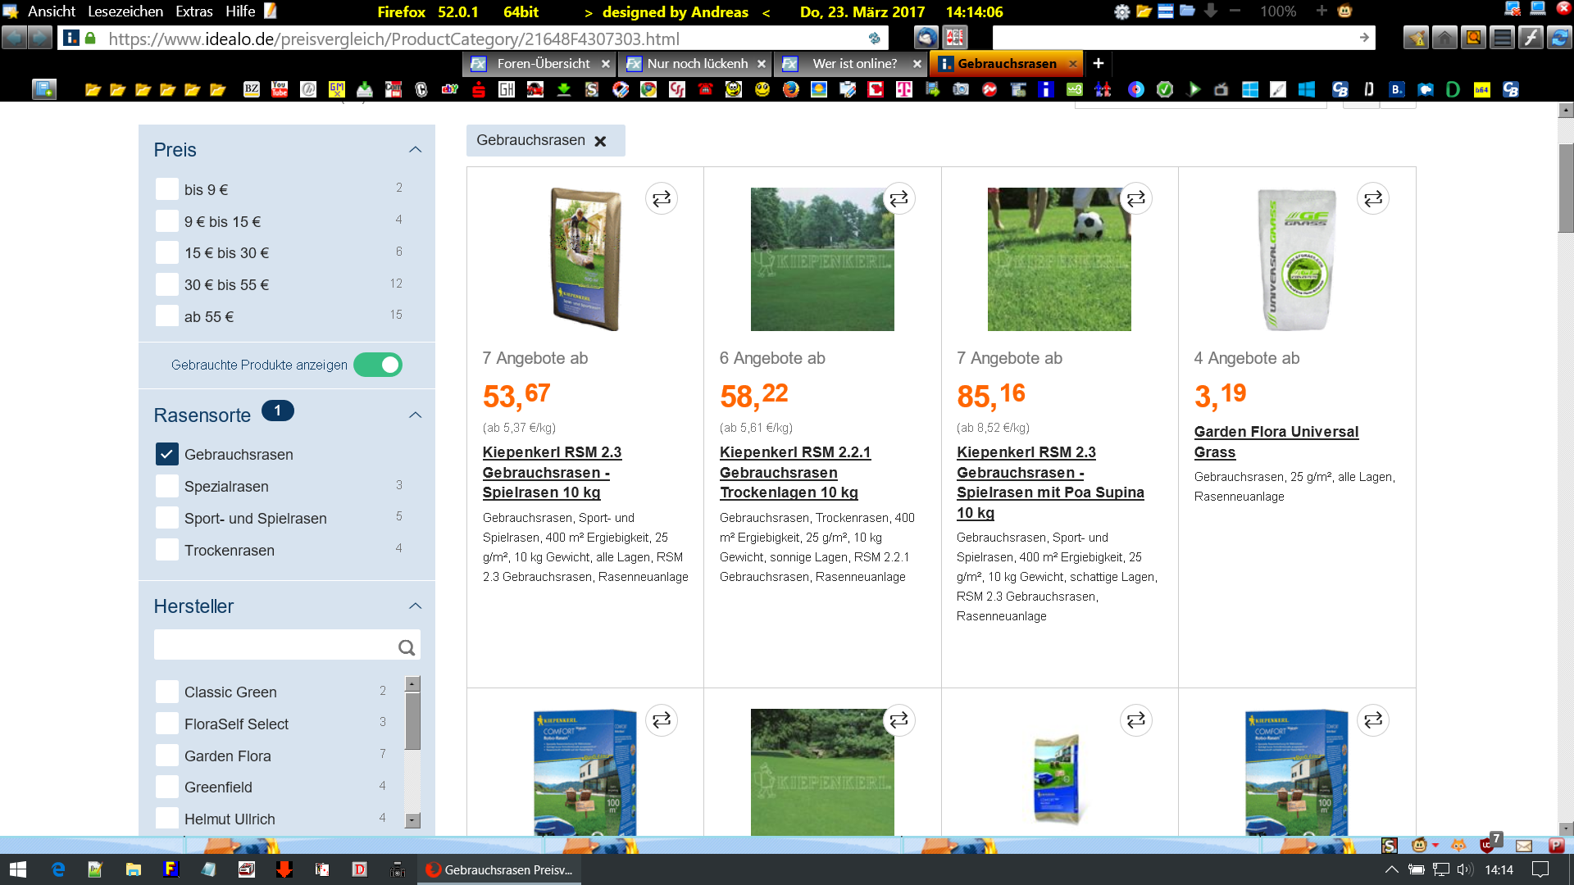
Task: Click compare icon on Garden Flora Universal Grass
Action: [1372, 199]
